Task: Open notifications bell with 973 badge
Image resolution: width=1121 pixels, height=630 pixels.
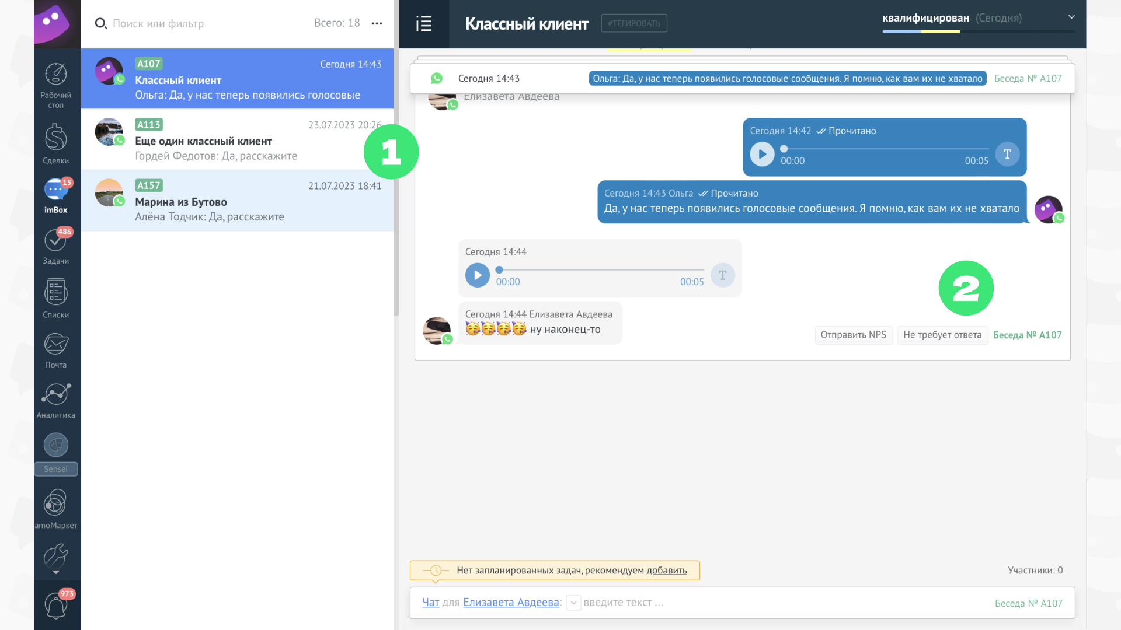Action: pos(56,605)
